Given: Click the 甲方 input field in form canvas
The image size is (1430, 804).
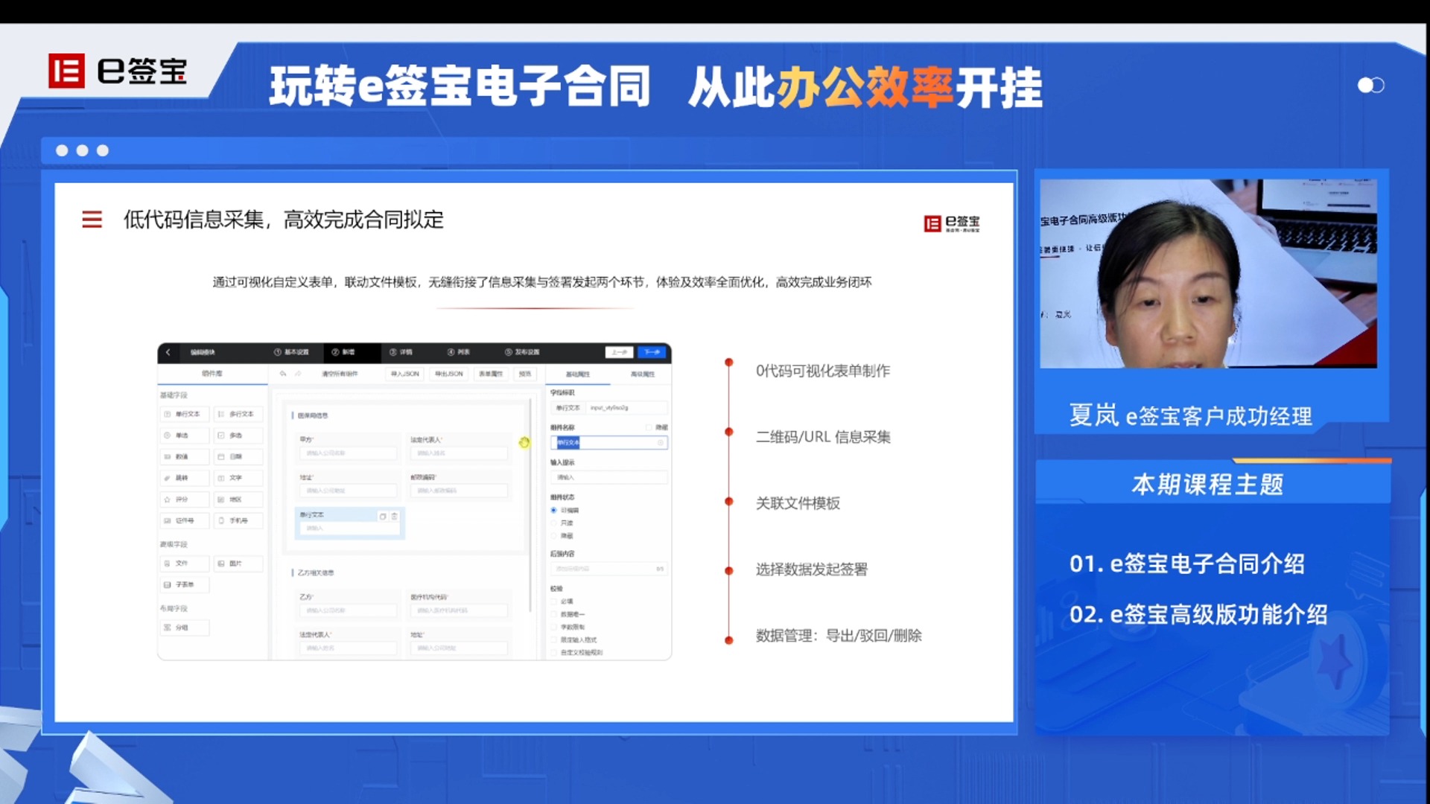Looking at the screenshot, I should pos(347,453).
